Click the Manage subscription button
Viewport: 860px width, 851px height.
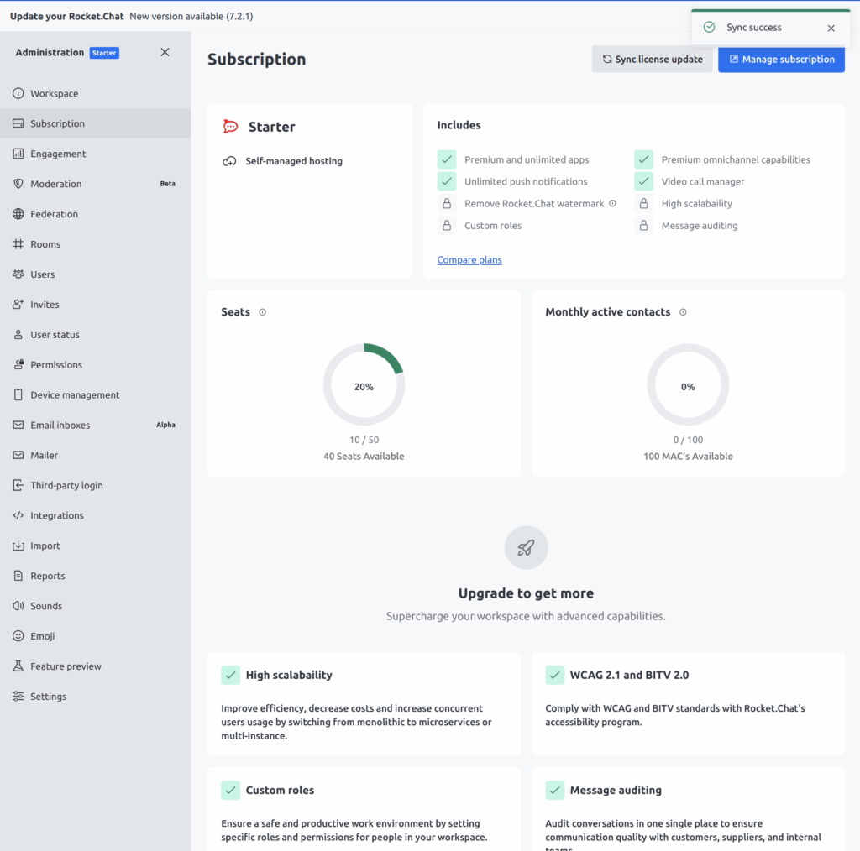781,60
